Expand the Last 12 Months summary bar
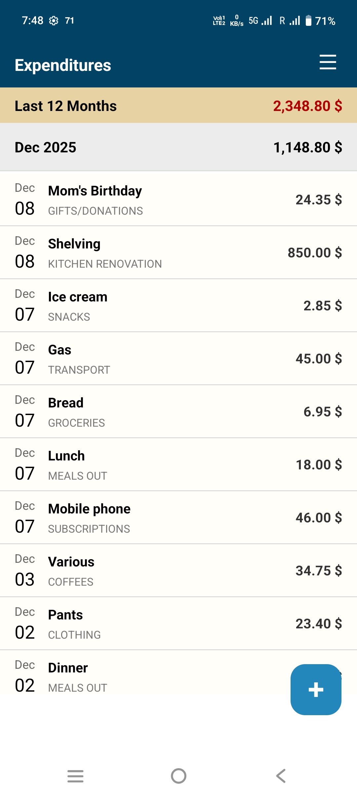Viewport: 357px width, 795px height. [x=178, y=106]
